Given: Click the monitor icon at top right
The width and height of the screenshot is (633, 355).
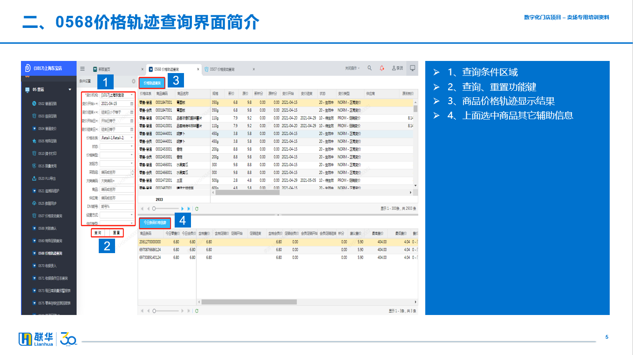Looking at the screenshot, I should coord(412,68).
